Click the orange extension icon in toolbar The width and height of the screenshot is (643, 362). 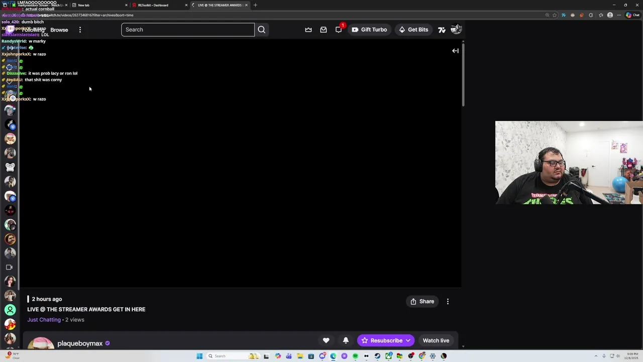[x=582, y=15]
